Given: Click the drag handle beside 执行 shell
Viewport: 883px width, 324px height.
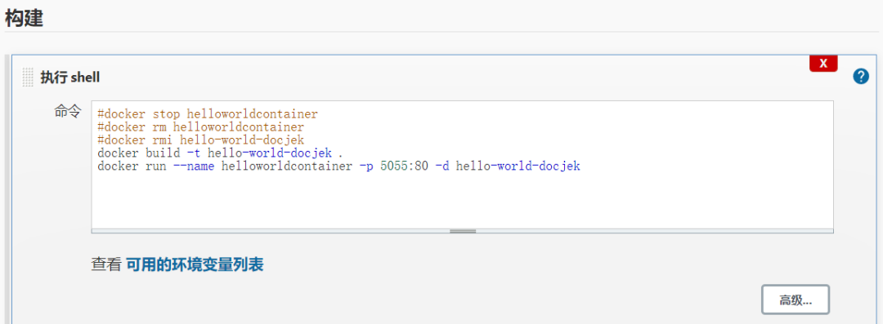Looking at the screenshot, I should [x=28, y=77].
